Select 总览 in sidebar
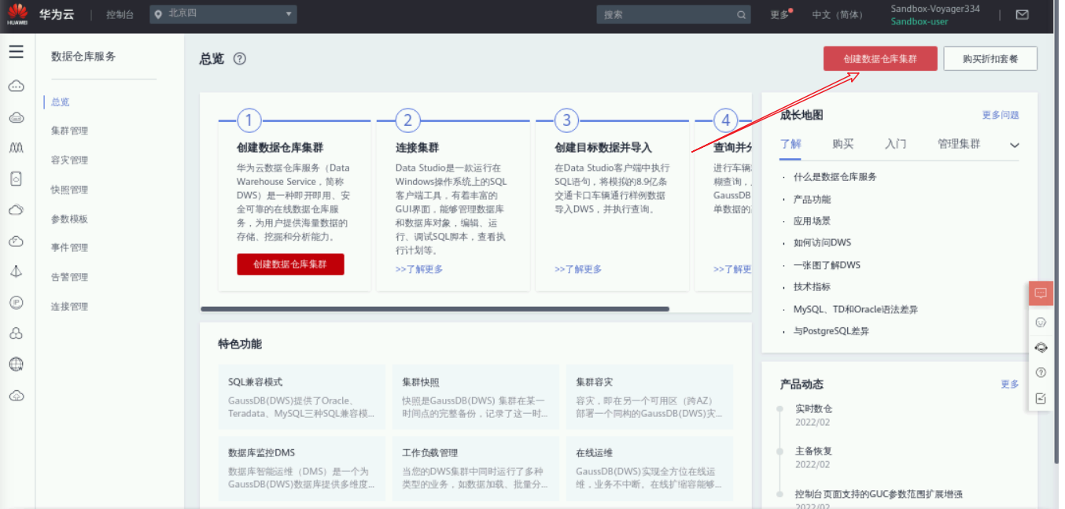 pyautogui.click(x=61, y=102)
